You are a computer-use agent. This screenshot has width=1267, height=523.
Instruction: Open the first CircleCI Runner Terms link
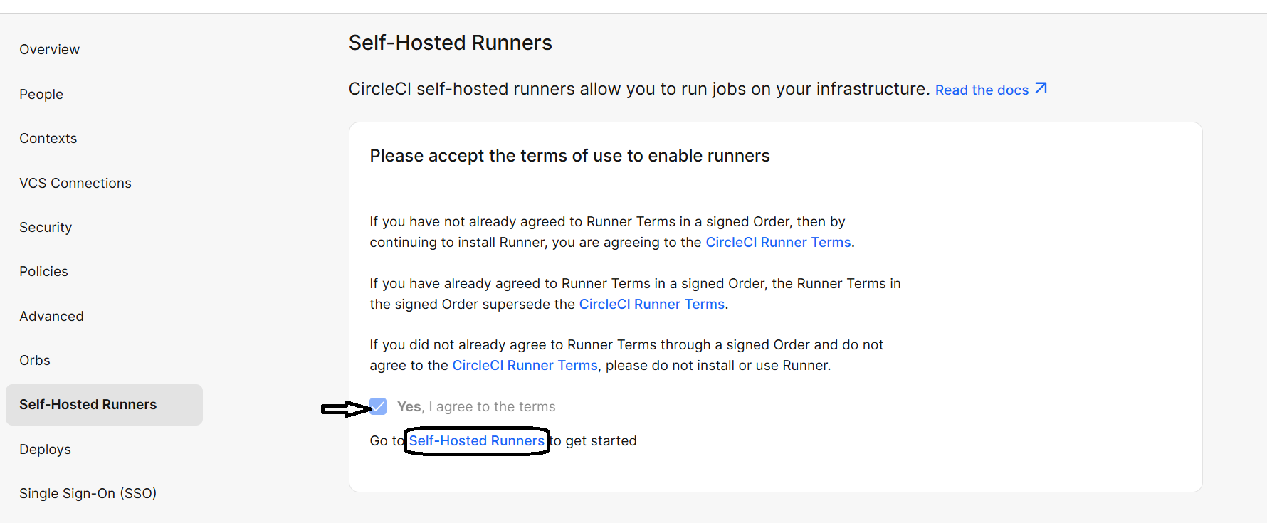tap(778, 242)
